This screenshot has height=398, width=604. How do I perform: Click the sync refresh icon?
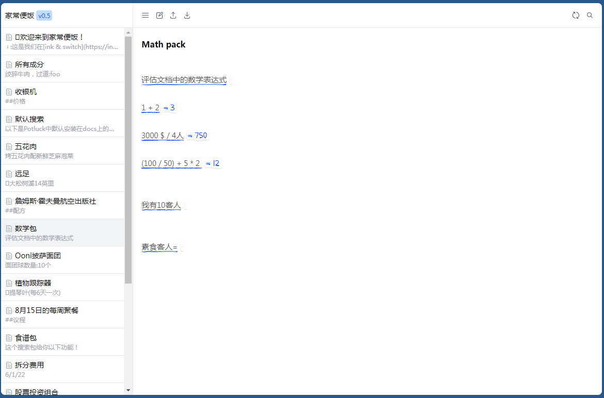point(576,15)
